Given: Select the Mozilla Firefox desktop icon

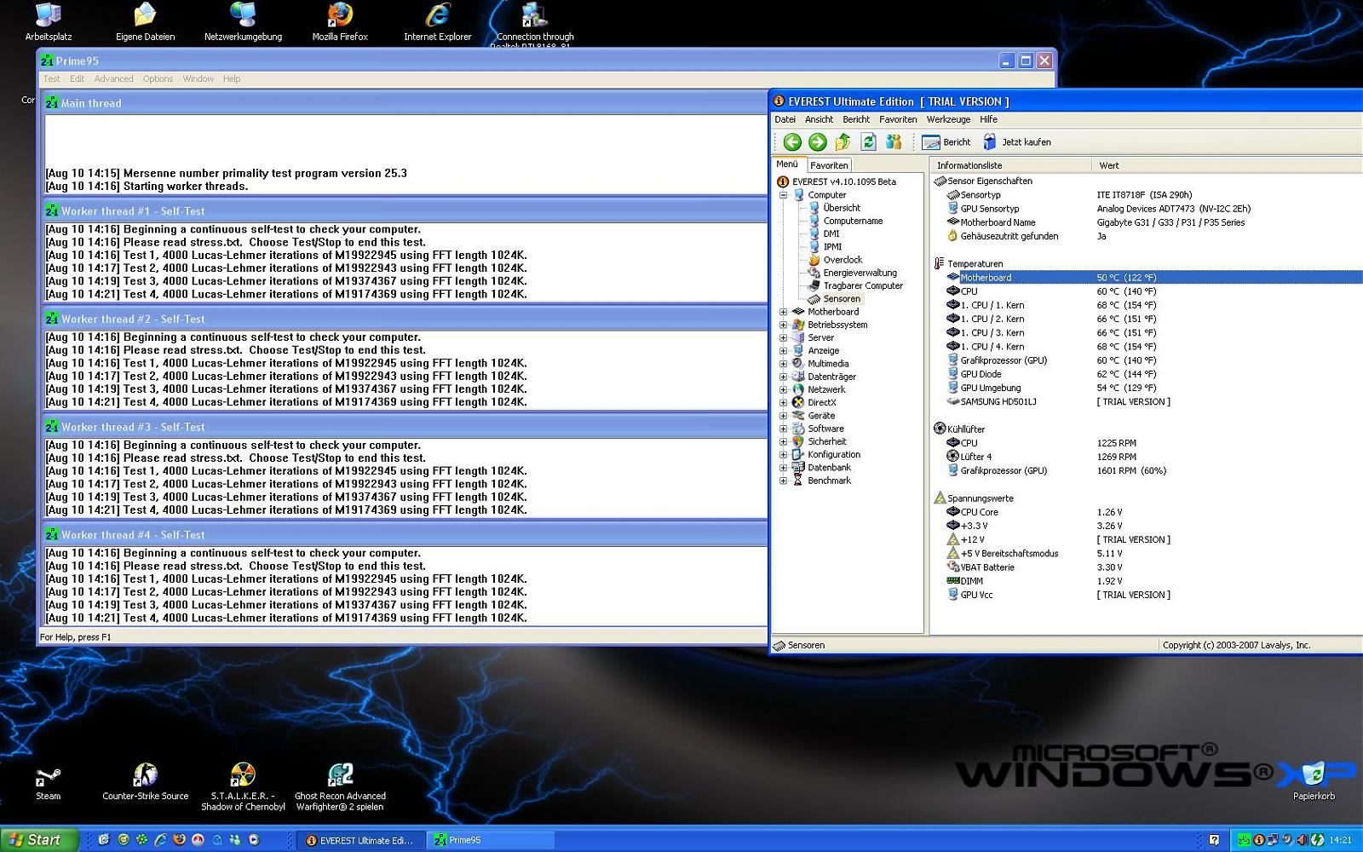Looking at the screenshot, I should [x=340, y=20].
